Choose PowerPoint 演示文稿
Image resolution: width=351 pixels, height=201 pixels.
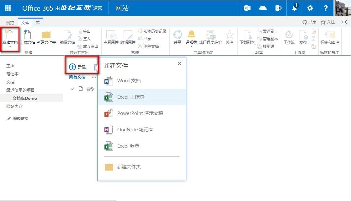pyautogui.click(x=142, y=113)
